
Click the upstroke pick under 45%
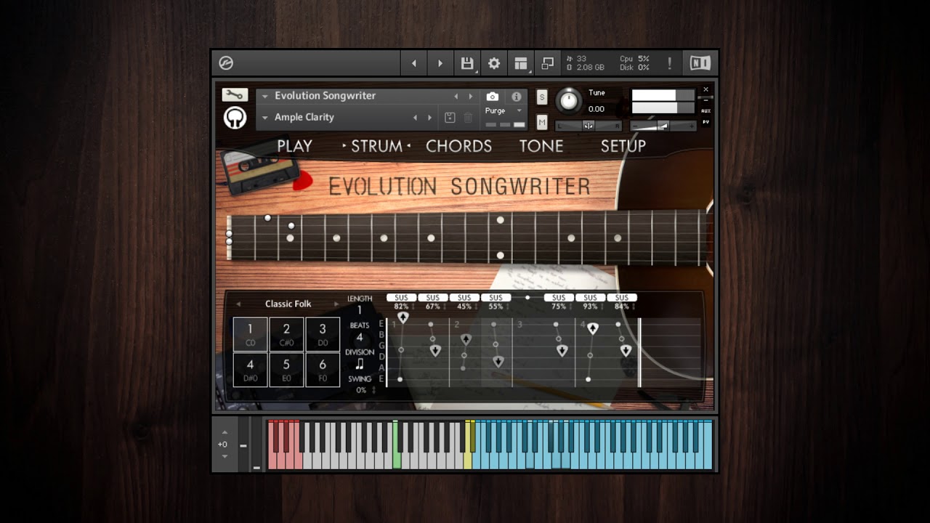tap(466, 339)
